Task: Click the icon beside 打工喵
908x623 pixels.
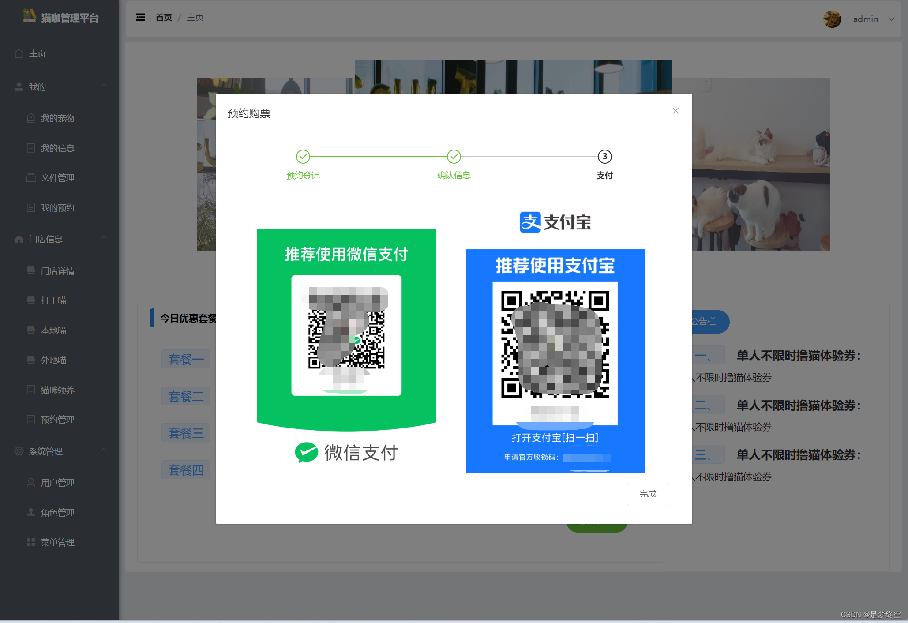Action: pyautogui.click(x=31, y=300)
